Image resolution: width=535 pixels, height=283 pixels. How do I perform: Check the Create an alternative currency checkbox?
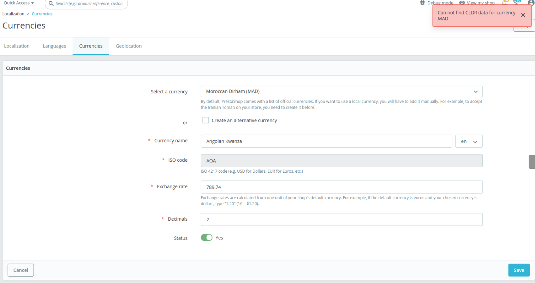[x=206, y=120]
